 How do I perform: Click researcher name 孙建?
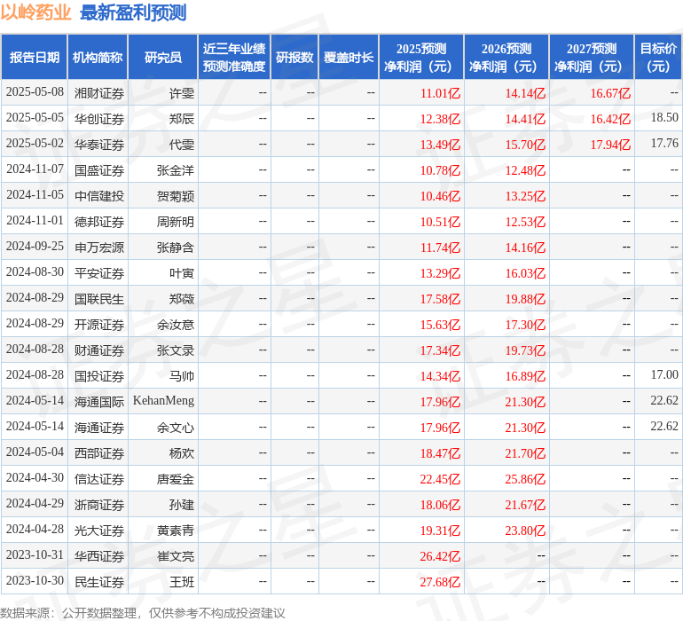coord(182,504)
